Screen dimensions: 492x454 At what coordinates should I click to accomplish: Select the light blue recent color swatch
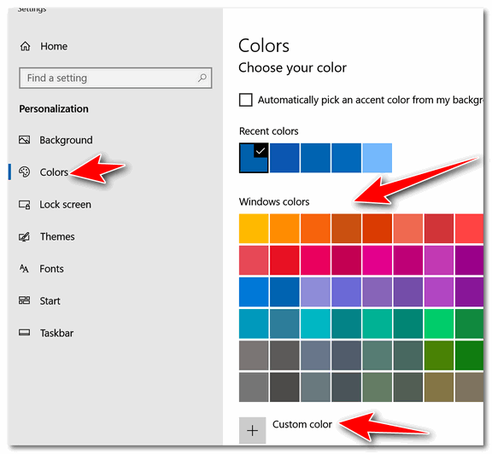point(378,158)
